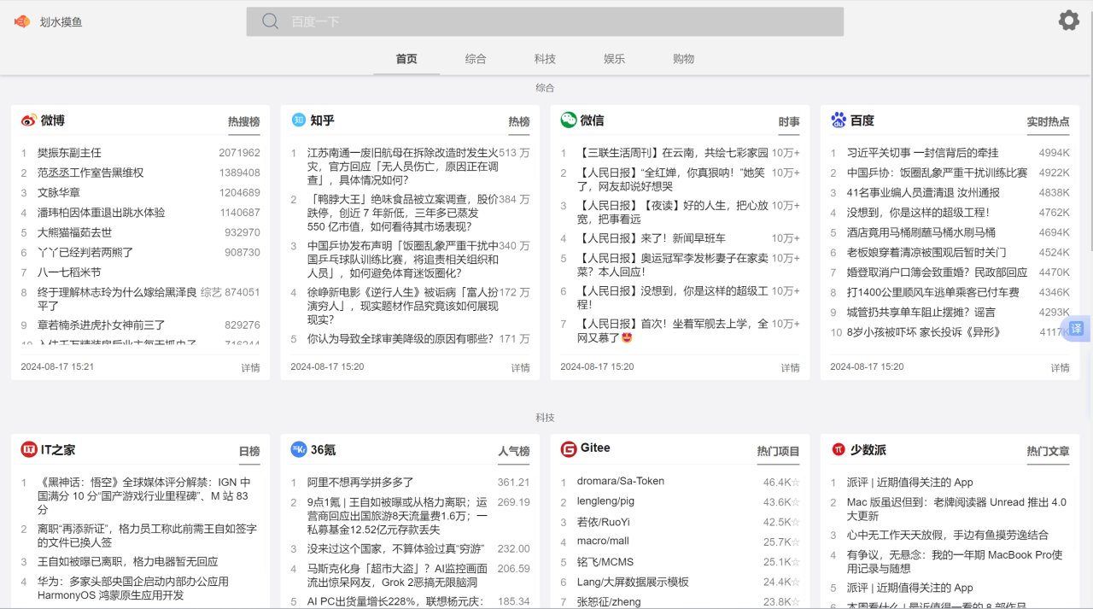The height and width of the screenshot is (609, 1093).
Task: Open 少数派 article Mac 版虽迟但到 Unread
Action: 956,509
